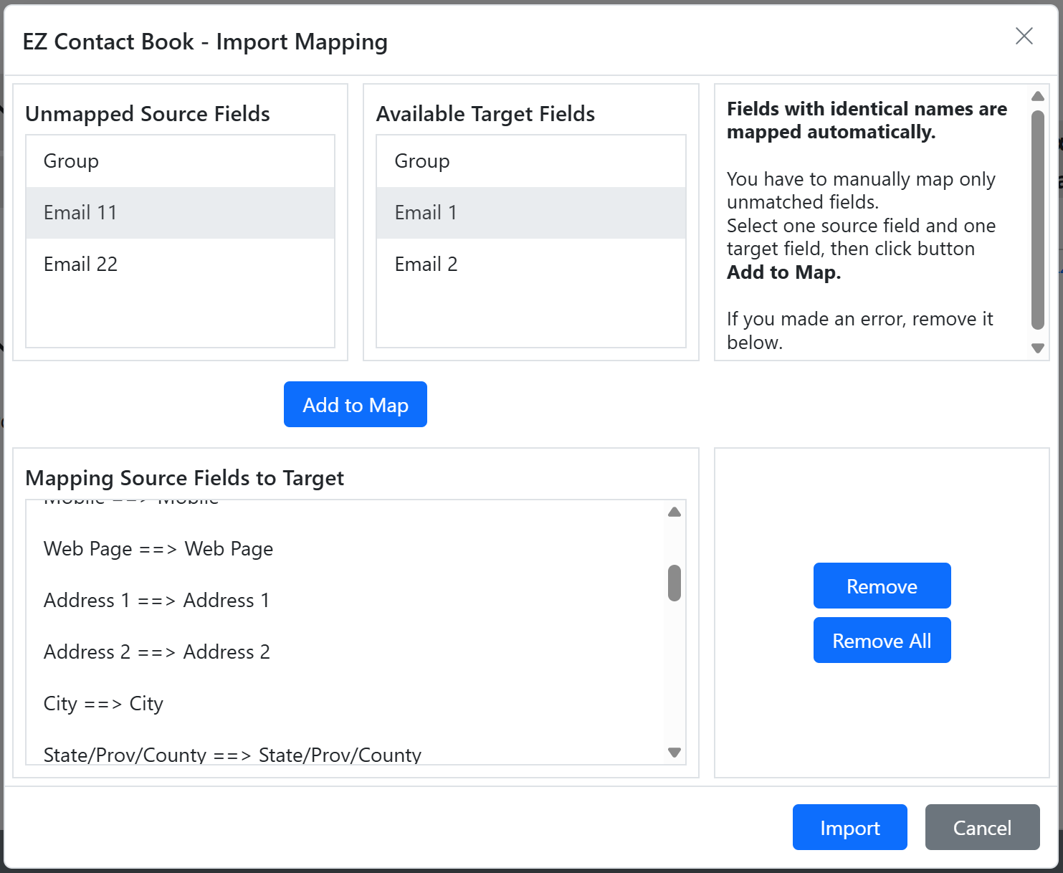This screenshot has width=1063, height=873.
Task: Select "Email 22" in Unmapped Source Fields
Action: (x=180, y=264)
